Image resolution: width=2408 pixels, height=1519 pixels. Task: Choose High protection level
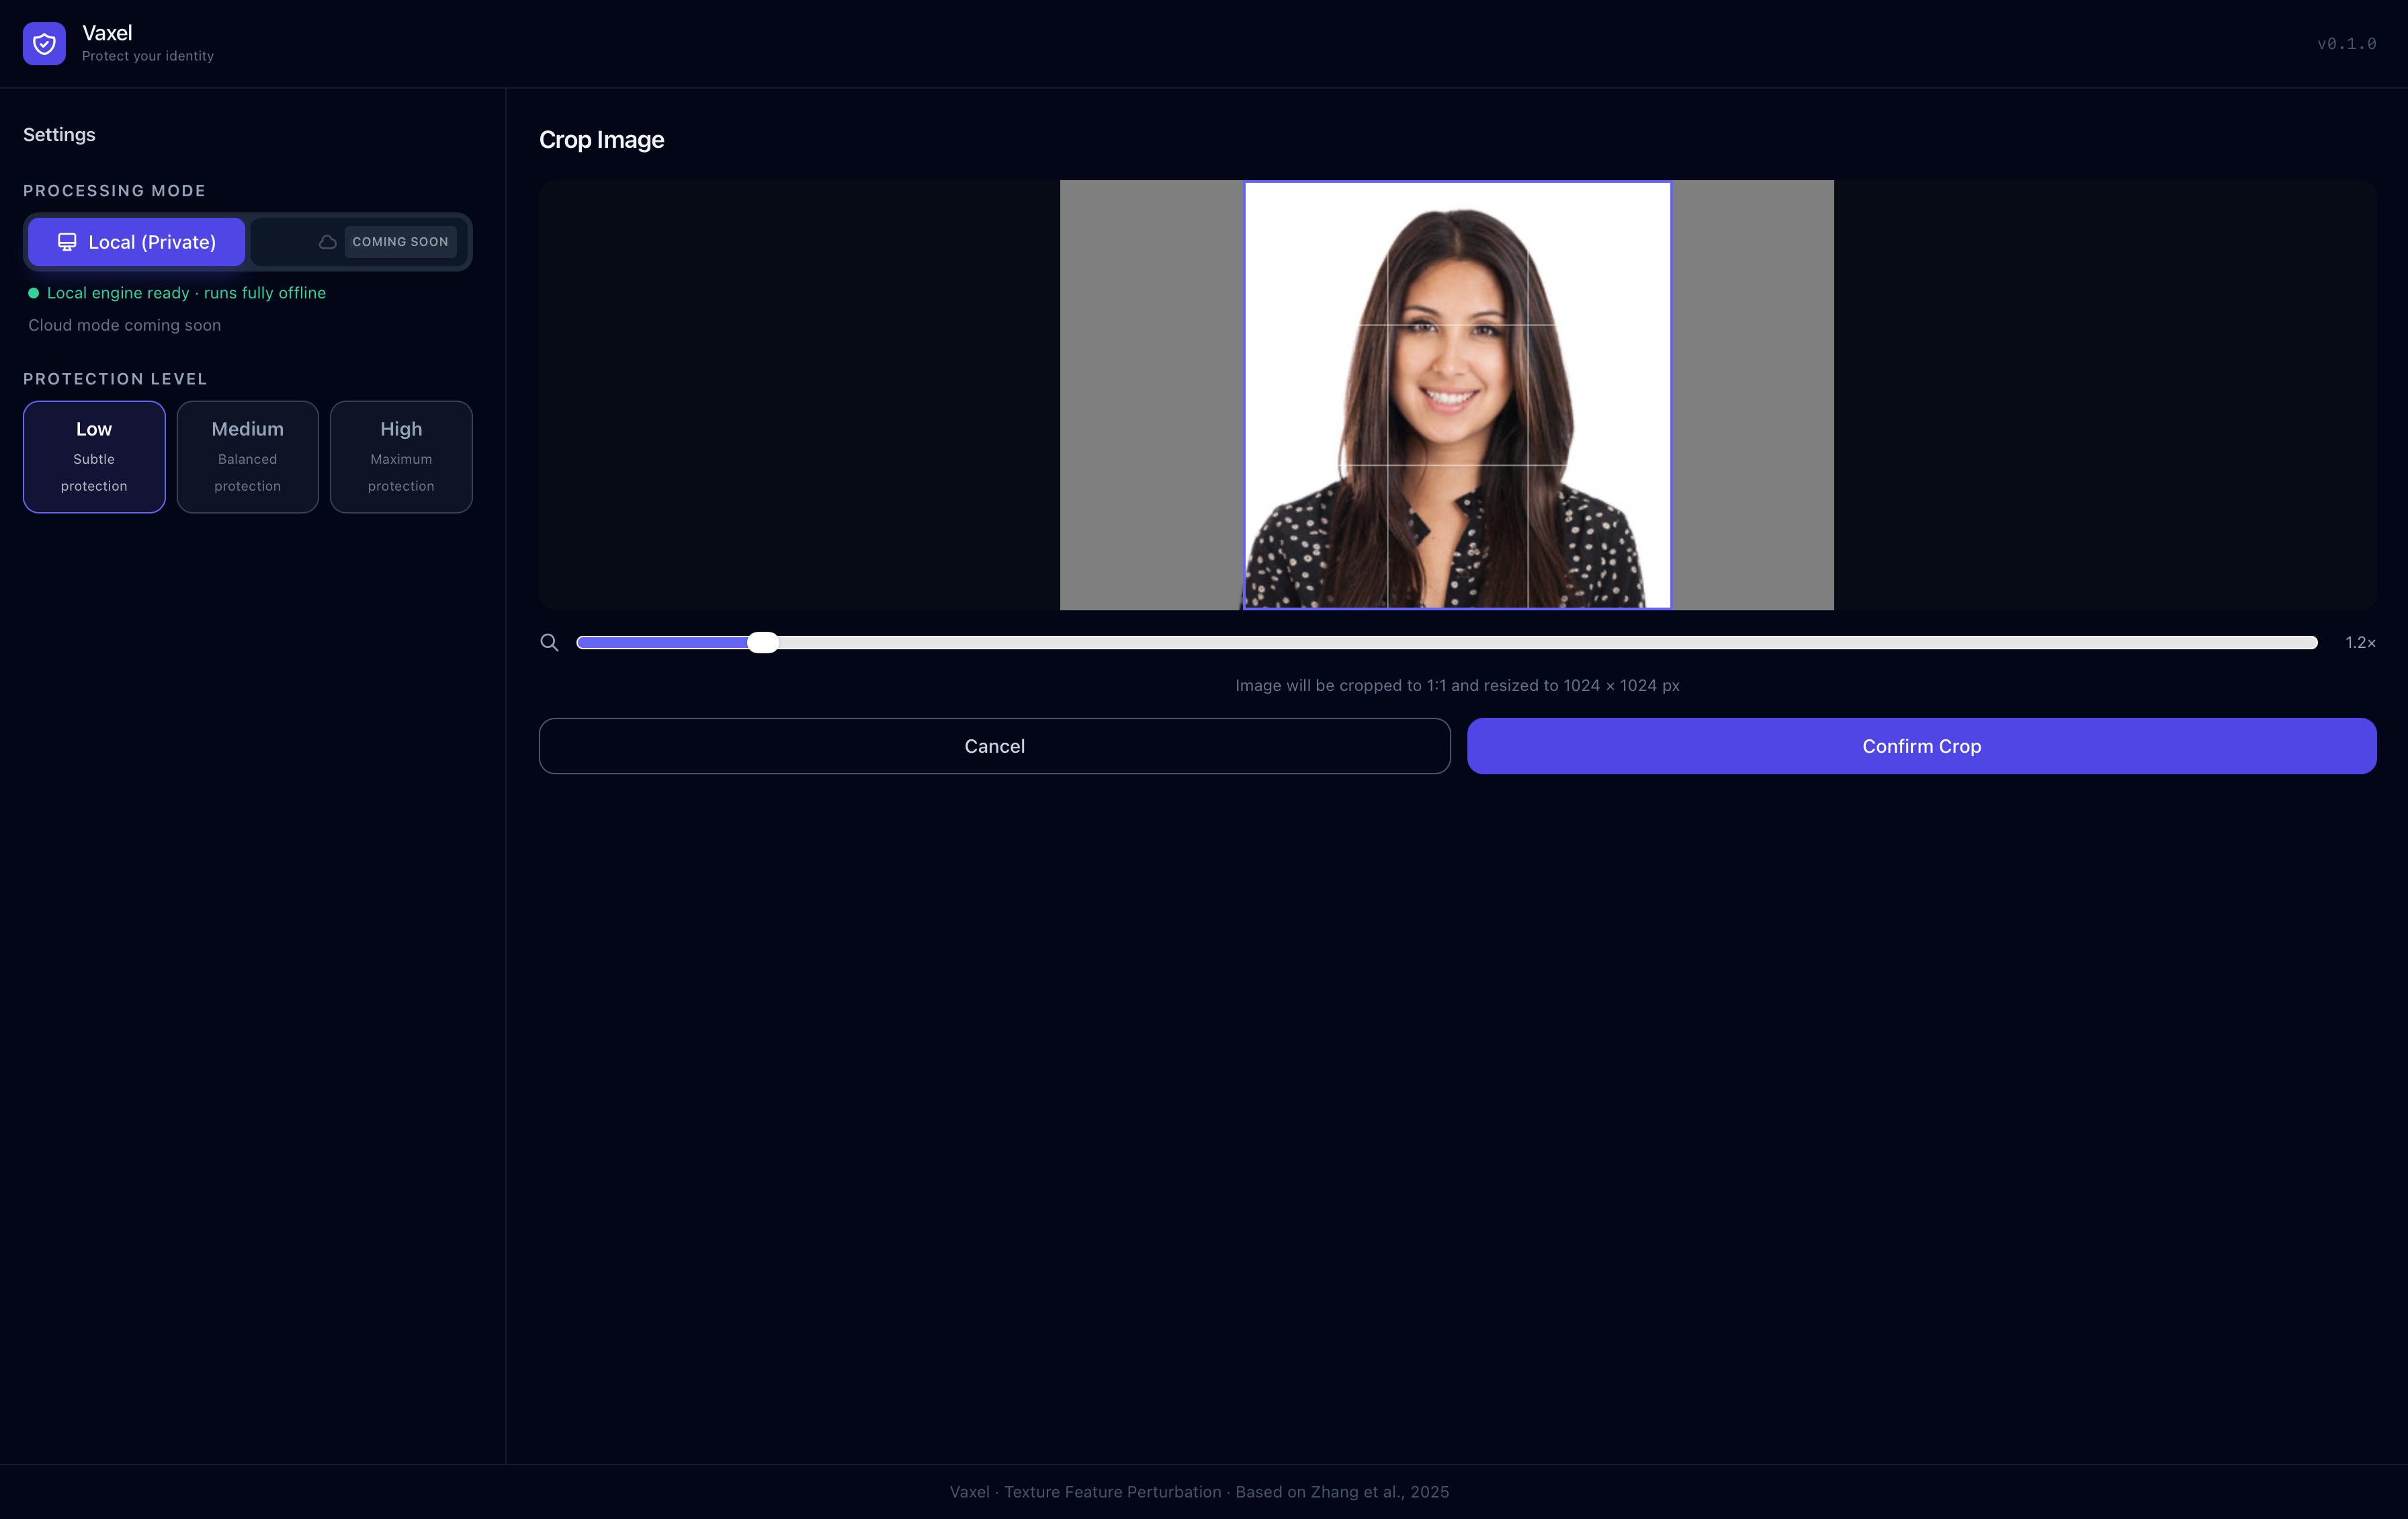401,456
